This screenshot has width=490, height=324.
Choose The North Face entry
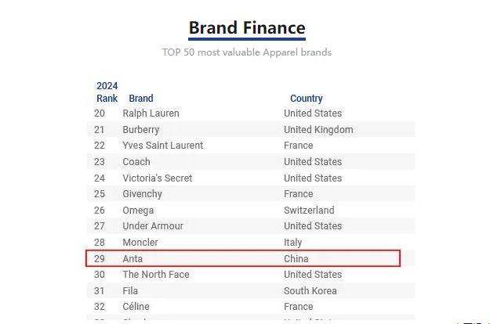pos(156,275)
